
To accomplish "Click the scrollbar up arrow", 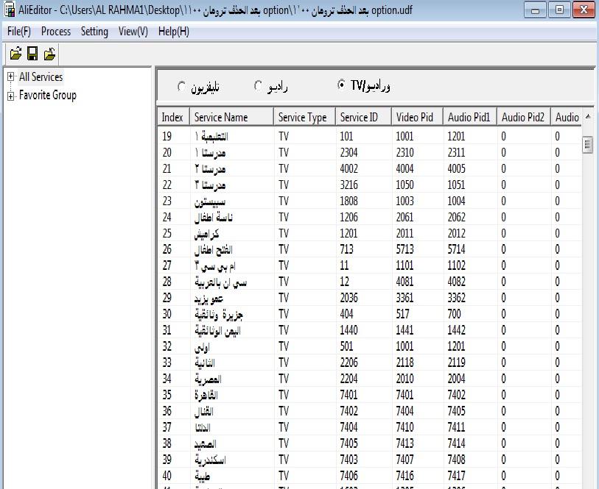I will (x=587, y=117).
